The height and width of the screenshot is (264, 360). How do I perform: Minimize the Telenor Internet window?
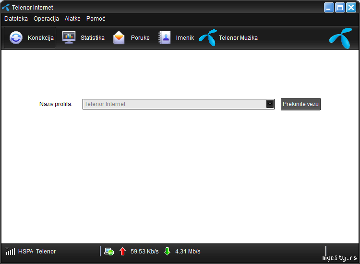point(329,8)
